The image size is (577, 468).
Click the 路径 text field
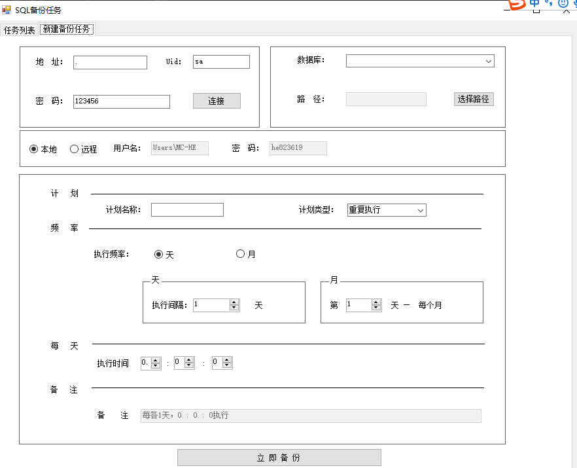(386, 99)
